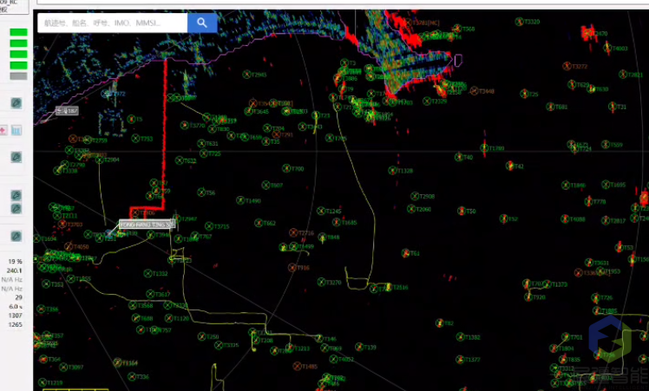Select radar target T725
The width and height of the screenshot is (649, 391).
(204, 153)
